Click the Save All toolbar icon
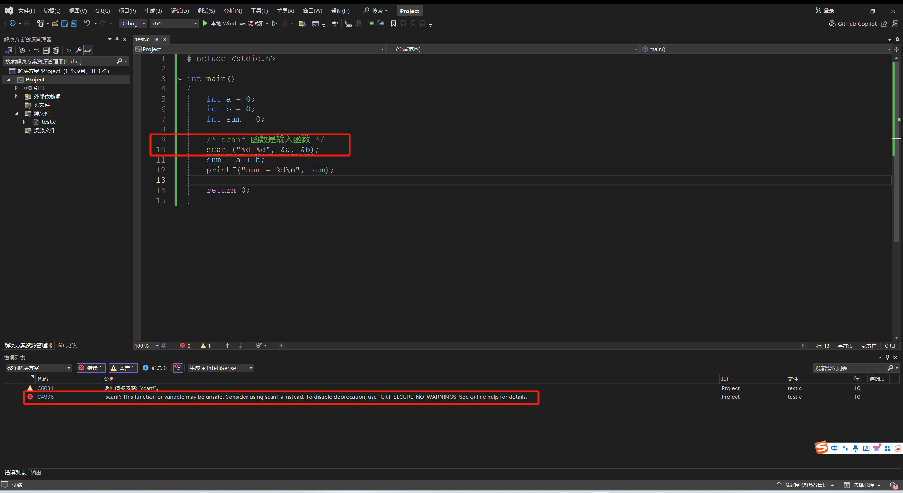The height and width of the screenshot is (493, 903). point(74,24)
